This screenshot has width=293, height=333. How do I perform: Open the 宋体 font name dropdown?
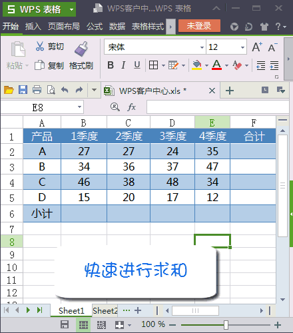click(202, 47)
